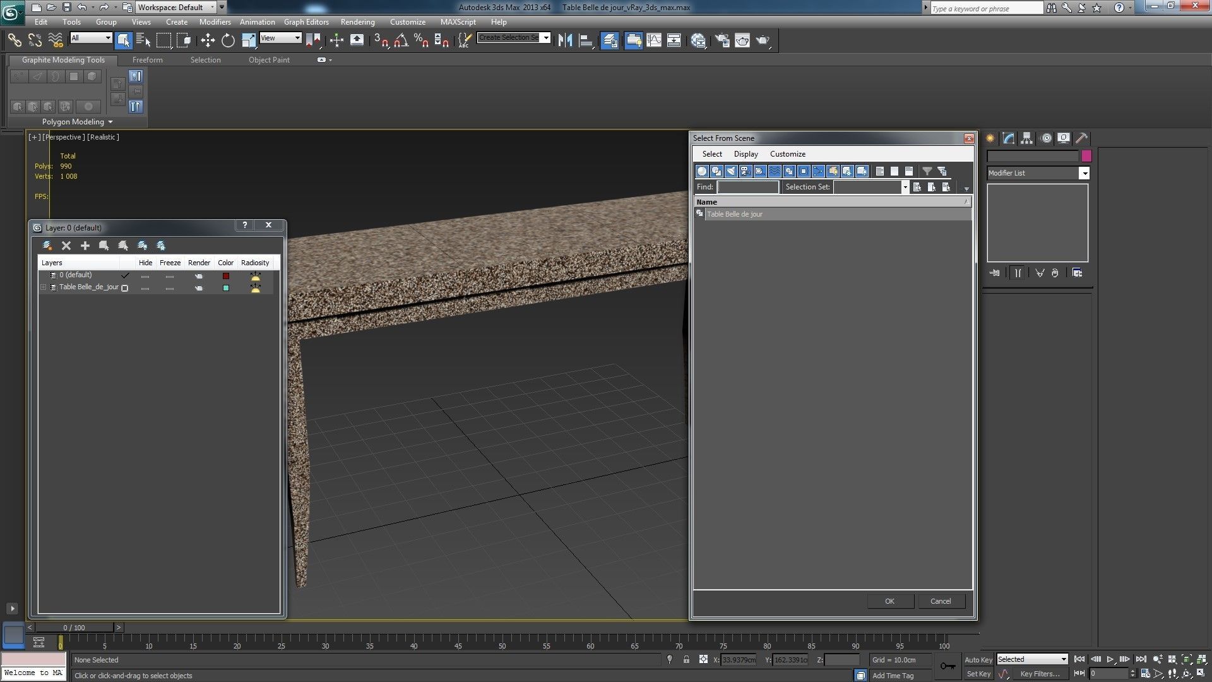Select the Rotate tool
This screenshot has height=682, width=1212.
pos(228,40)
